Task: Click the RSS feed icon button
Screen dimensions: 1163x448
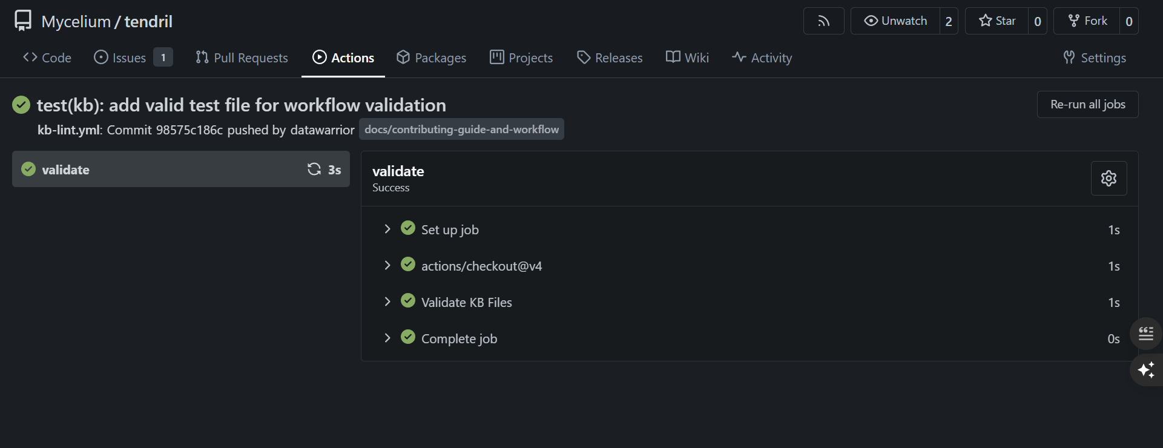Action: point(823,21)
